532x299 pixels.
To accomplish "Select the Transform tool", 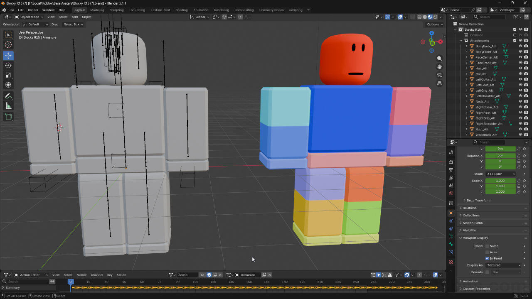I will (x=8, y=85).
